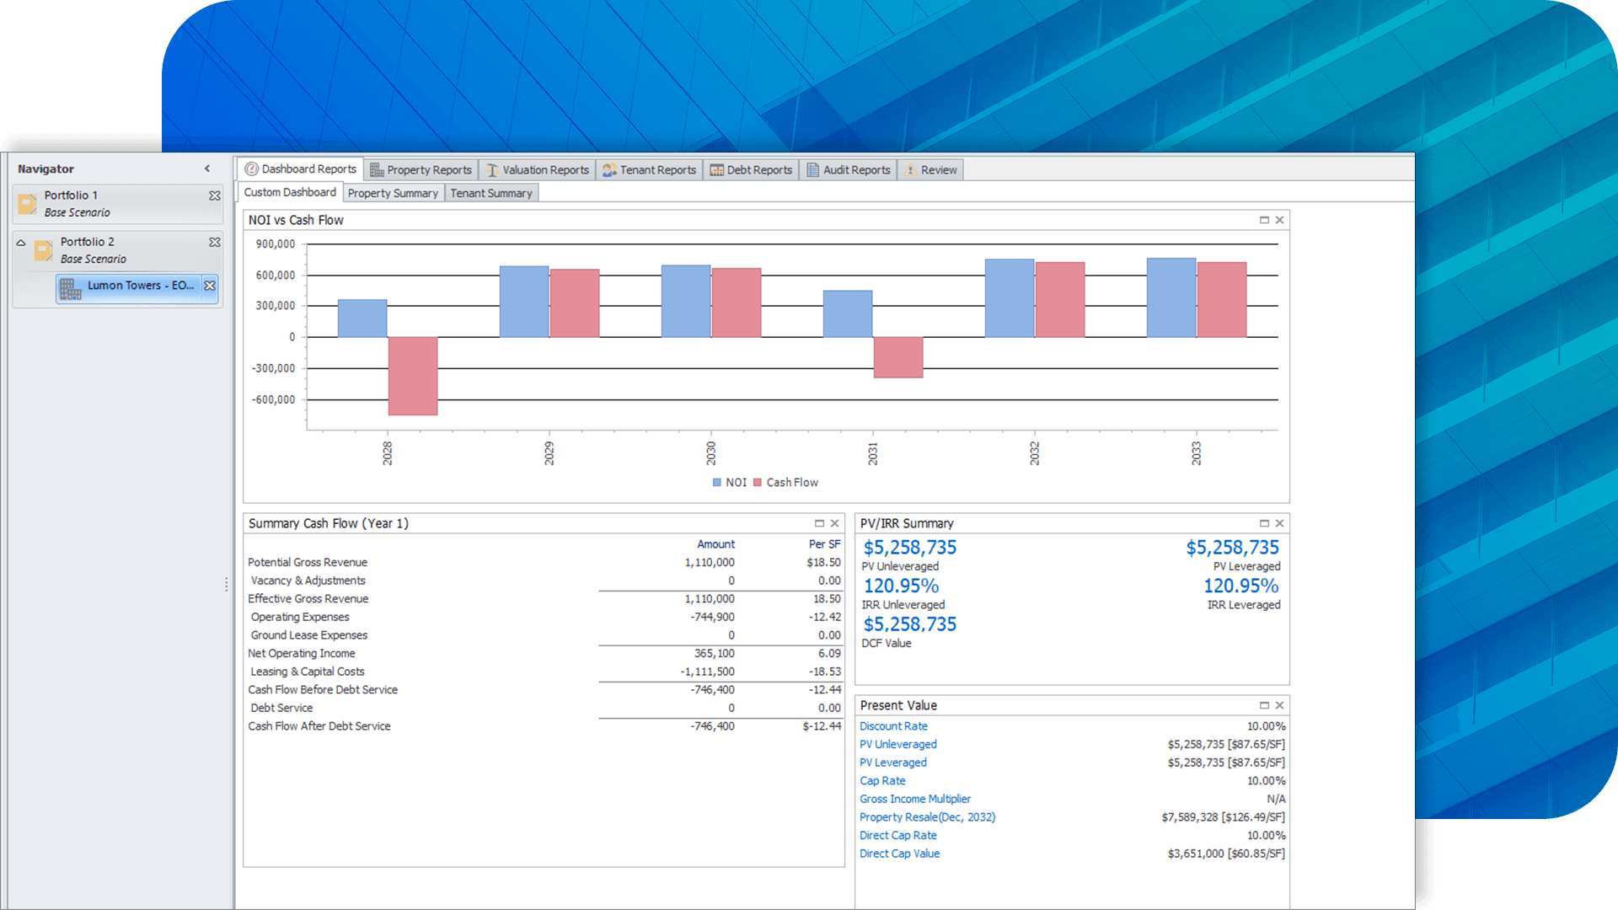
Task: Toggle the NOI series in the chart legend
Action: pyautogui.click(x=735, y=482)
